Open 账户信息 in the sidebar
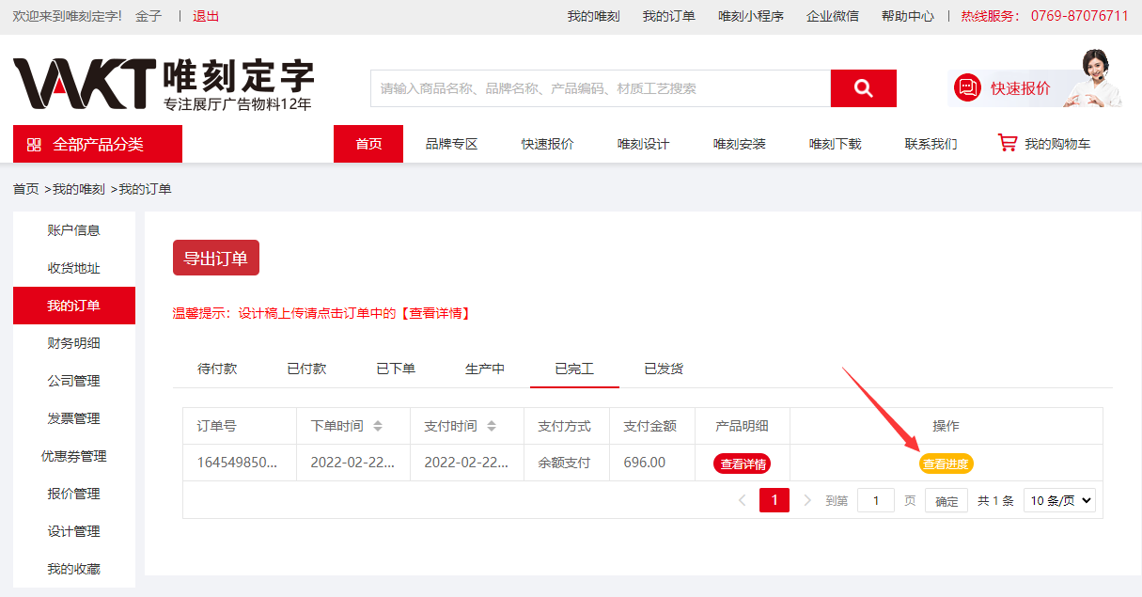1142x597 pixels. (74, 230)
